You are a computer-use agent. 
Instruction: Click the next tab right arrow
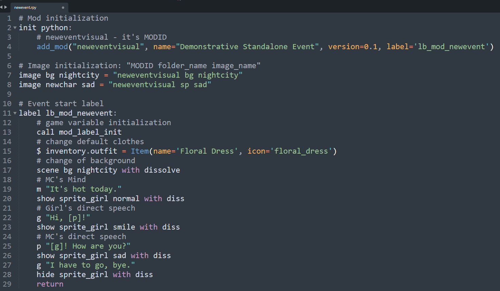(6, 7)
